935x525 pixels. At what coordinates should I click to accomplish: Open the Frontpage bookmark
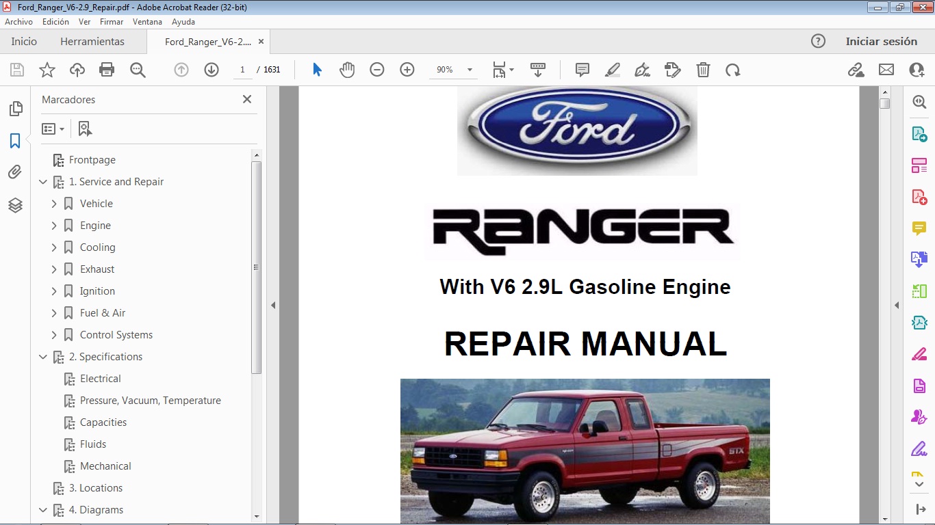92,160
